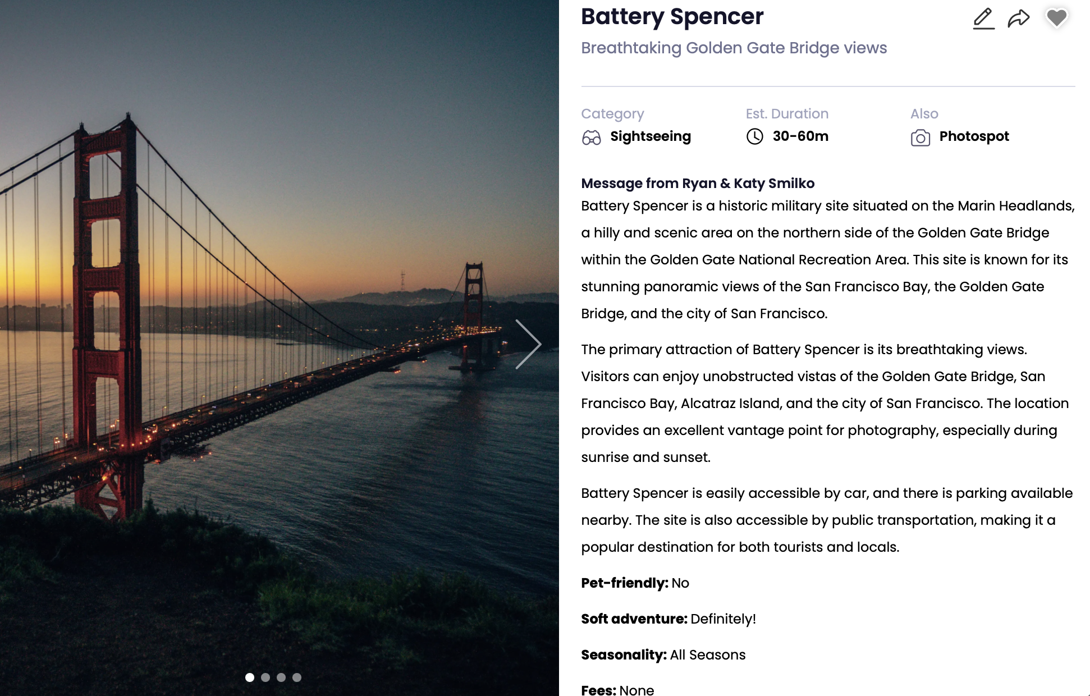Click Breathtaking Golden Gate Bridge views subtitle
This screenshot has height=696, width=1090.
(734, 48)
